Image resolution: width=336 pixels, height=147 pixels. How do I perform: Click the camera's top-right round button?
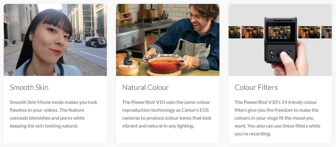(289, 52)
